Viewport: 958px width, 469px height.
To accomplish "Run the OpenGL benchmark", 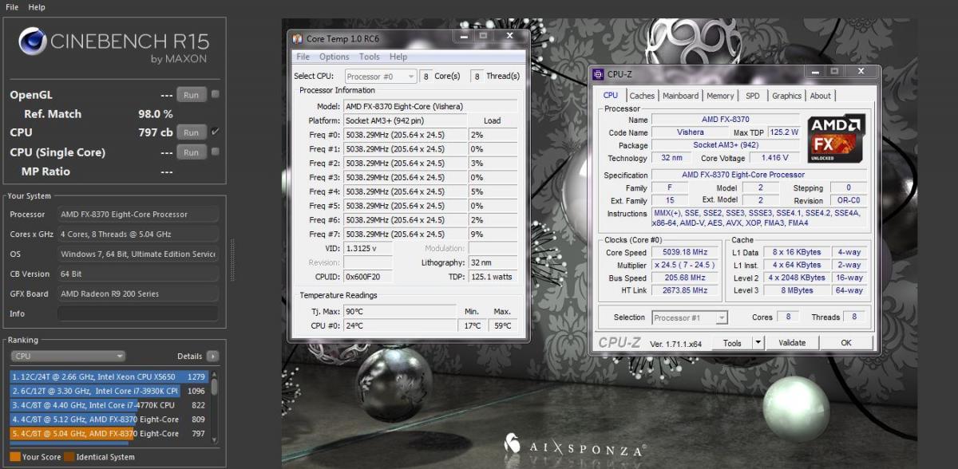I will click(191, 94).
